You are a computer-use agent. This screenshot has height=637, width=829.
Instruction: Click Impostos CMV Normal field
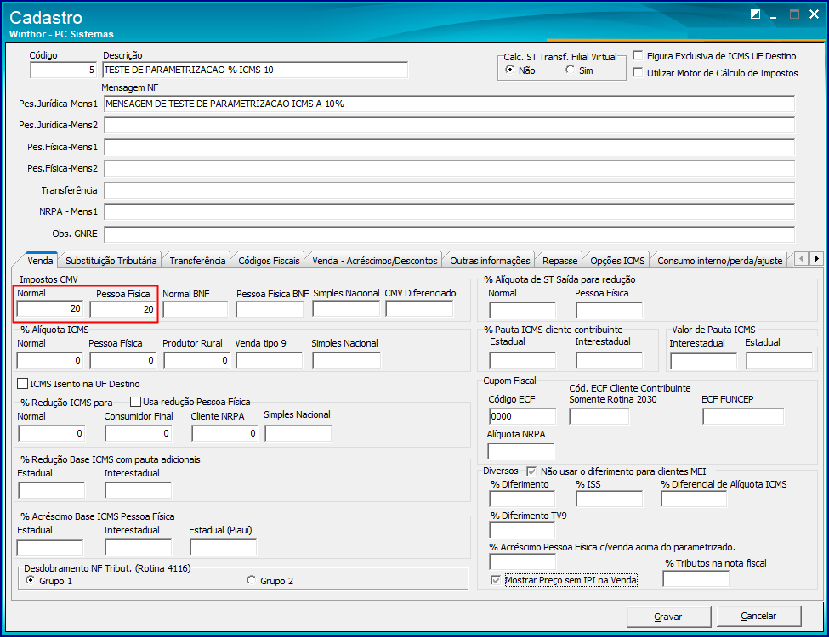click(49, 309)
